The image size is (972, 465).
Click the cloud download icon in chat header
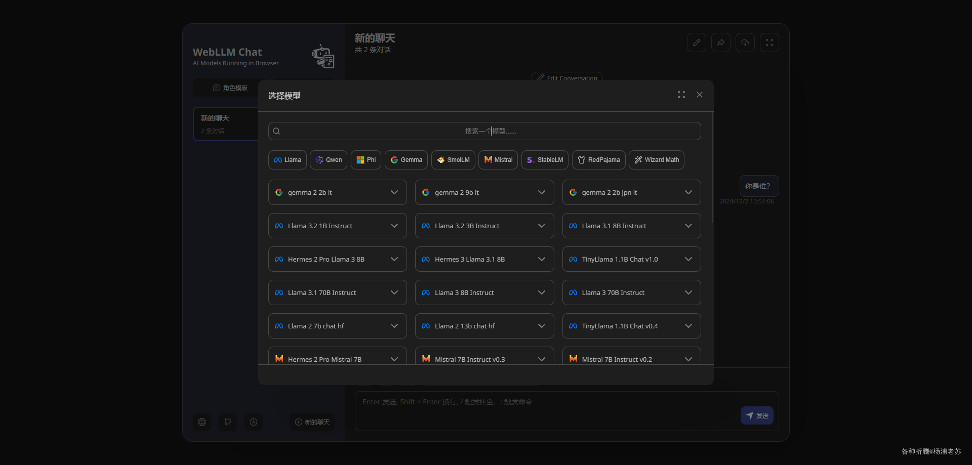tap(745, 43)
